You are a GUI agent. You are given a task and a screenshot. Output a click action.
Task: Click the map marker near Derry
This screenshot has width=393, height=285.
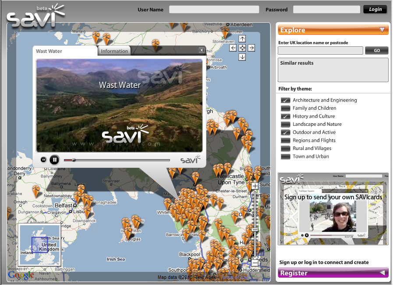(36, 191)
